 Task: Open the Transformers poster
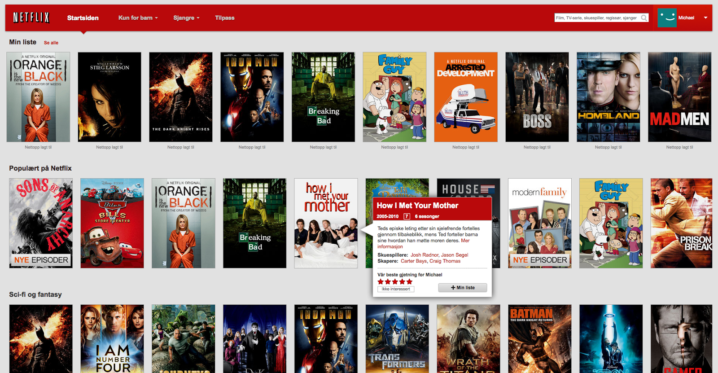(397, 339)
